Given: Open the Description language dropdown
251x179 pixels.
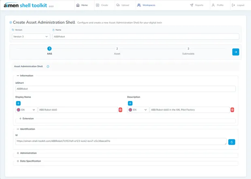Looking at the screenshot, I should (x=138, y=110).
